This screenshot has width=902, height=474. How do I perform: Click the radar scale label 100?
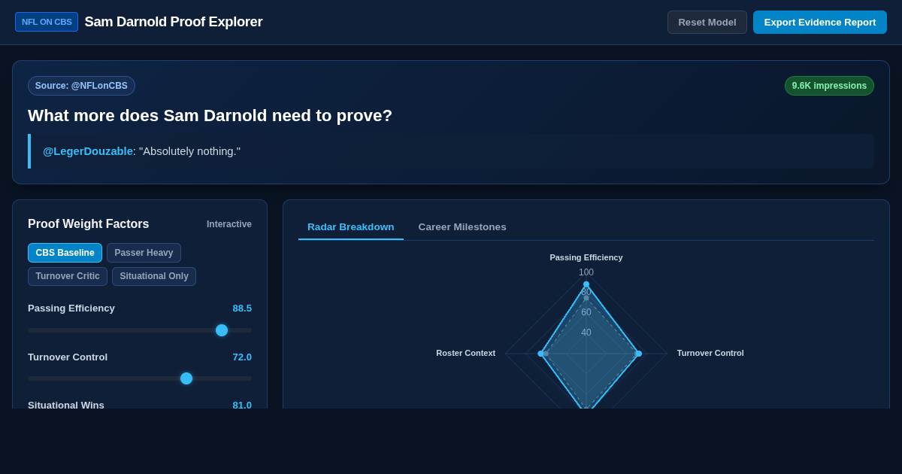click(x=586, y=272)
